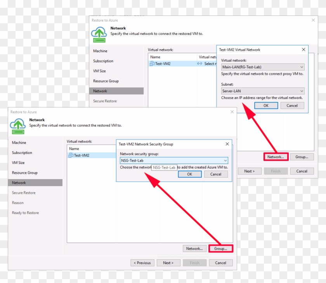326x283 pixels.
Task: Click the network arrows icon beside Test-VM2 row
Action: [x=199, y=64]
